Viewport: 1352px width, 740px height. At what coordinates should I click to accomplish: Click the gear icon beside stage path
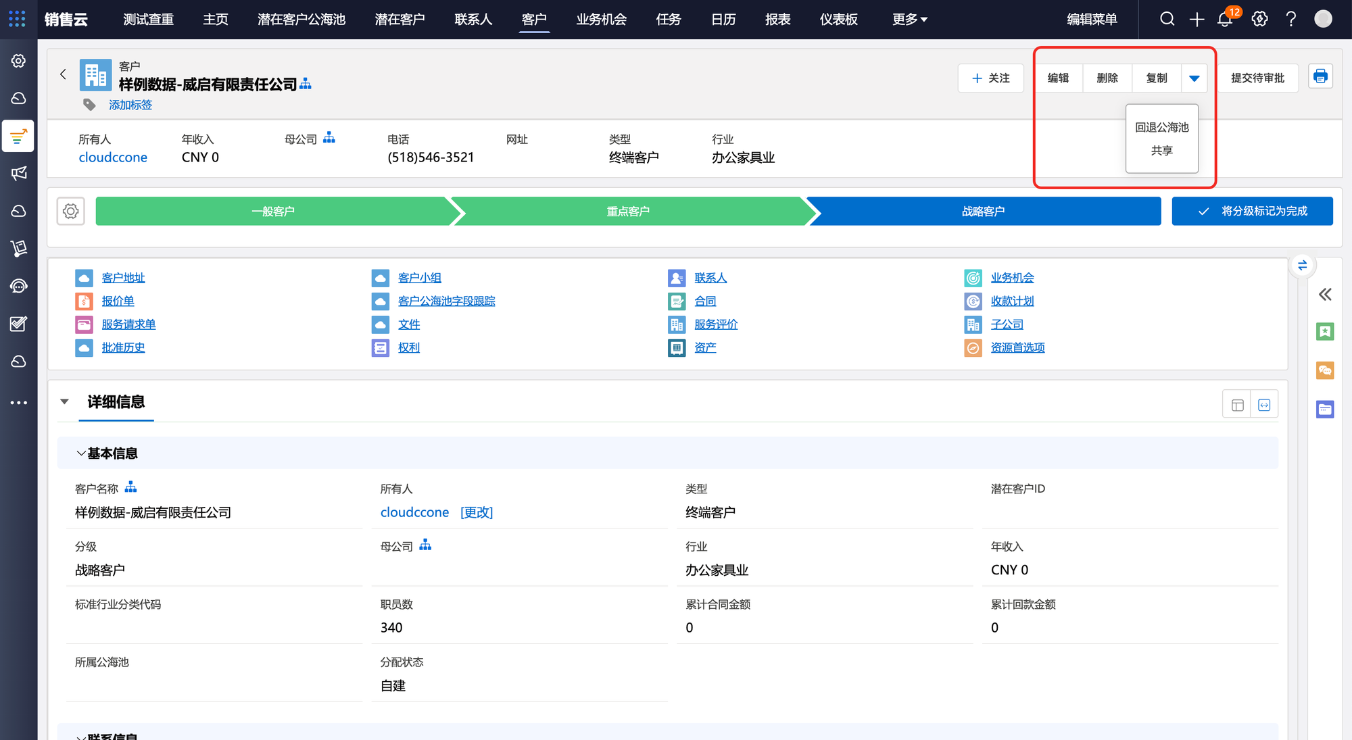[71, 212]
